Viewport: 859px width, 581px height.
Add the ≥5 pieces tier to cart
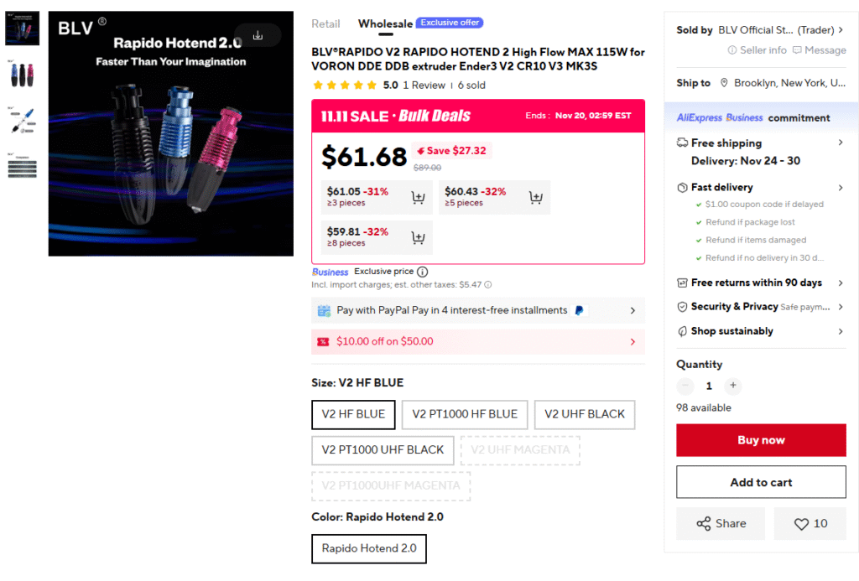tap(535, 198)
